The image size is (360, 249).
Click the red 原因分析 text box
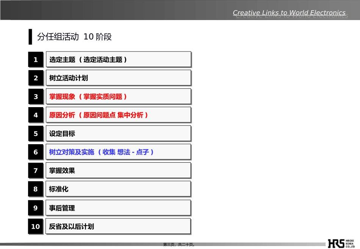pos(119,115)
